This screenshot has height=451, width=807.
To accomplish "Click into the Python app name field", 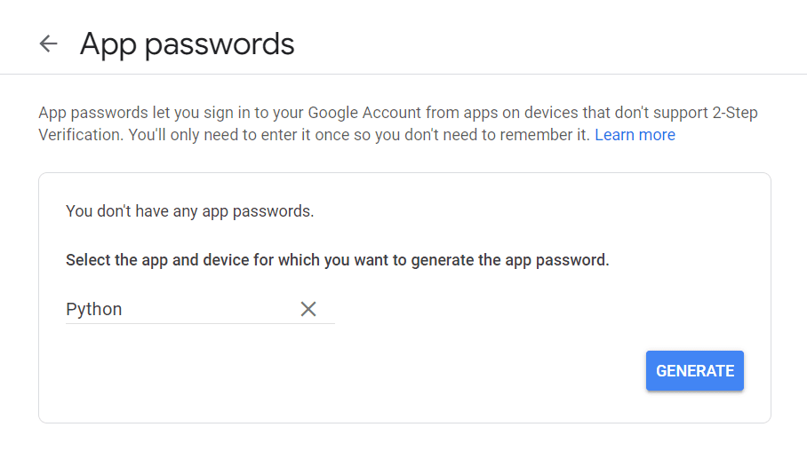I will pyautogui.click(x=178, y=309).
